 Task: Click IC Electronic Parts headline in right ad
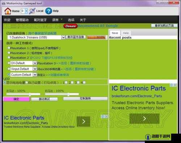click(139, 88)
